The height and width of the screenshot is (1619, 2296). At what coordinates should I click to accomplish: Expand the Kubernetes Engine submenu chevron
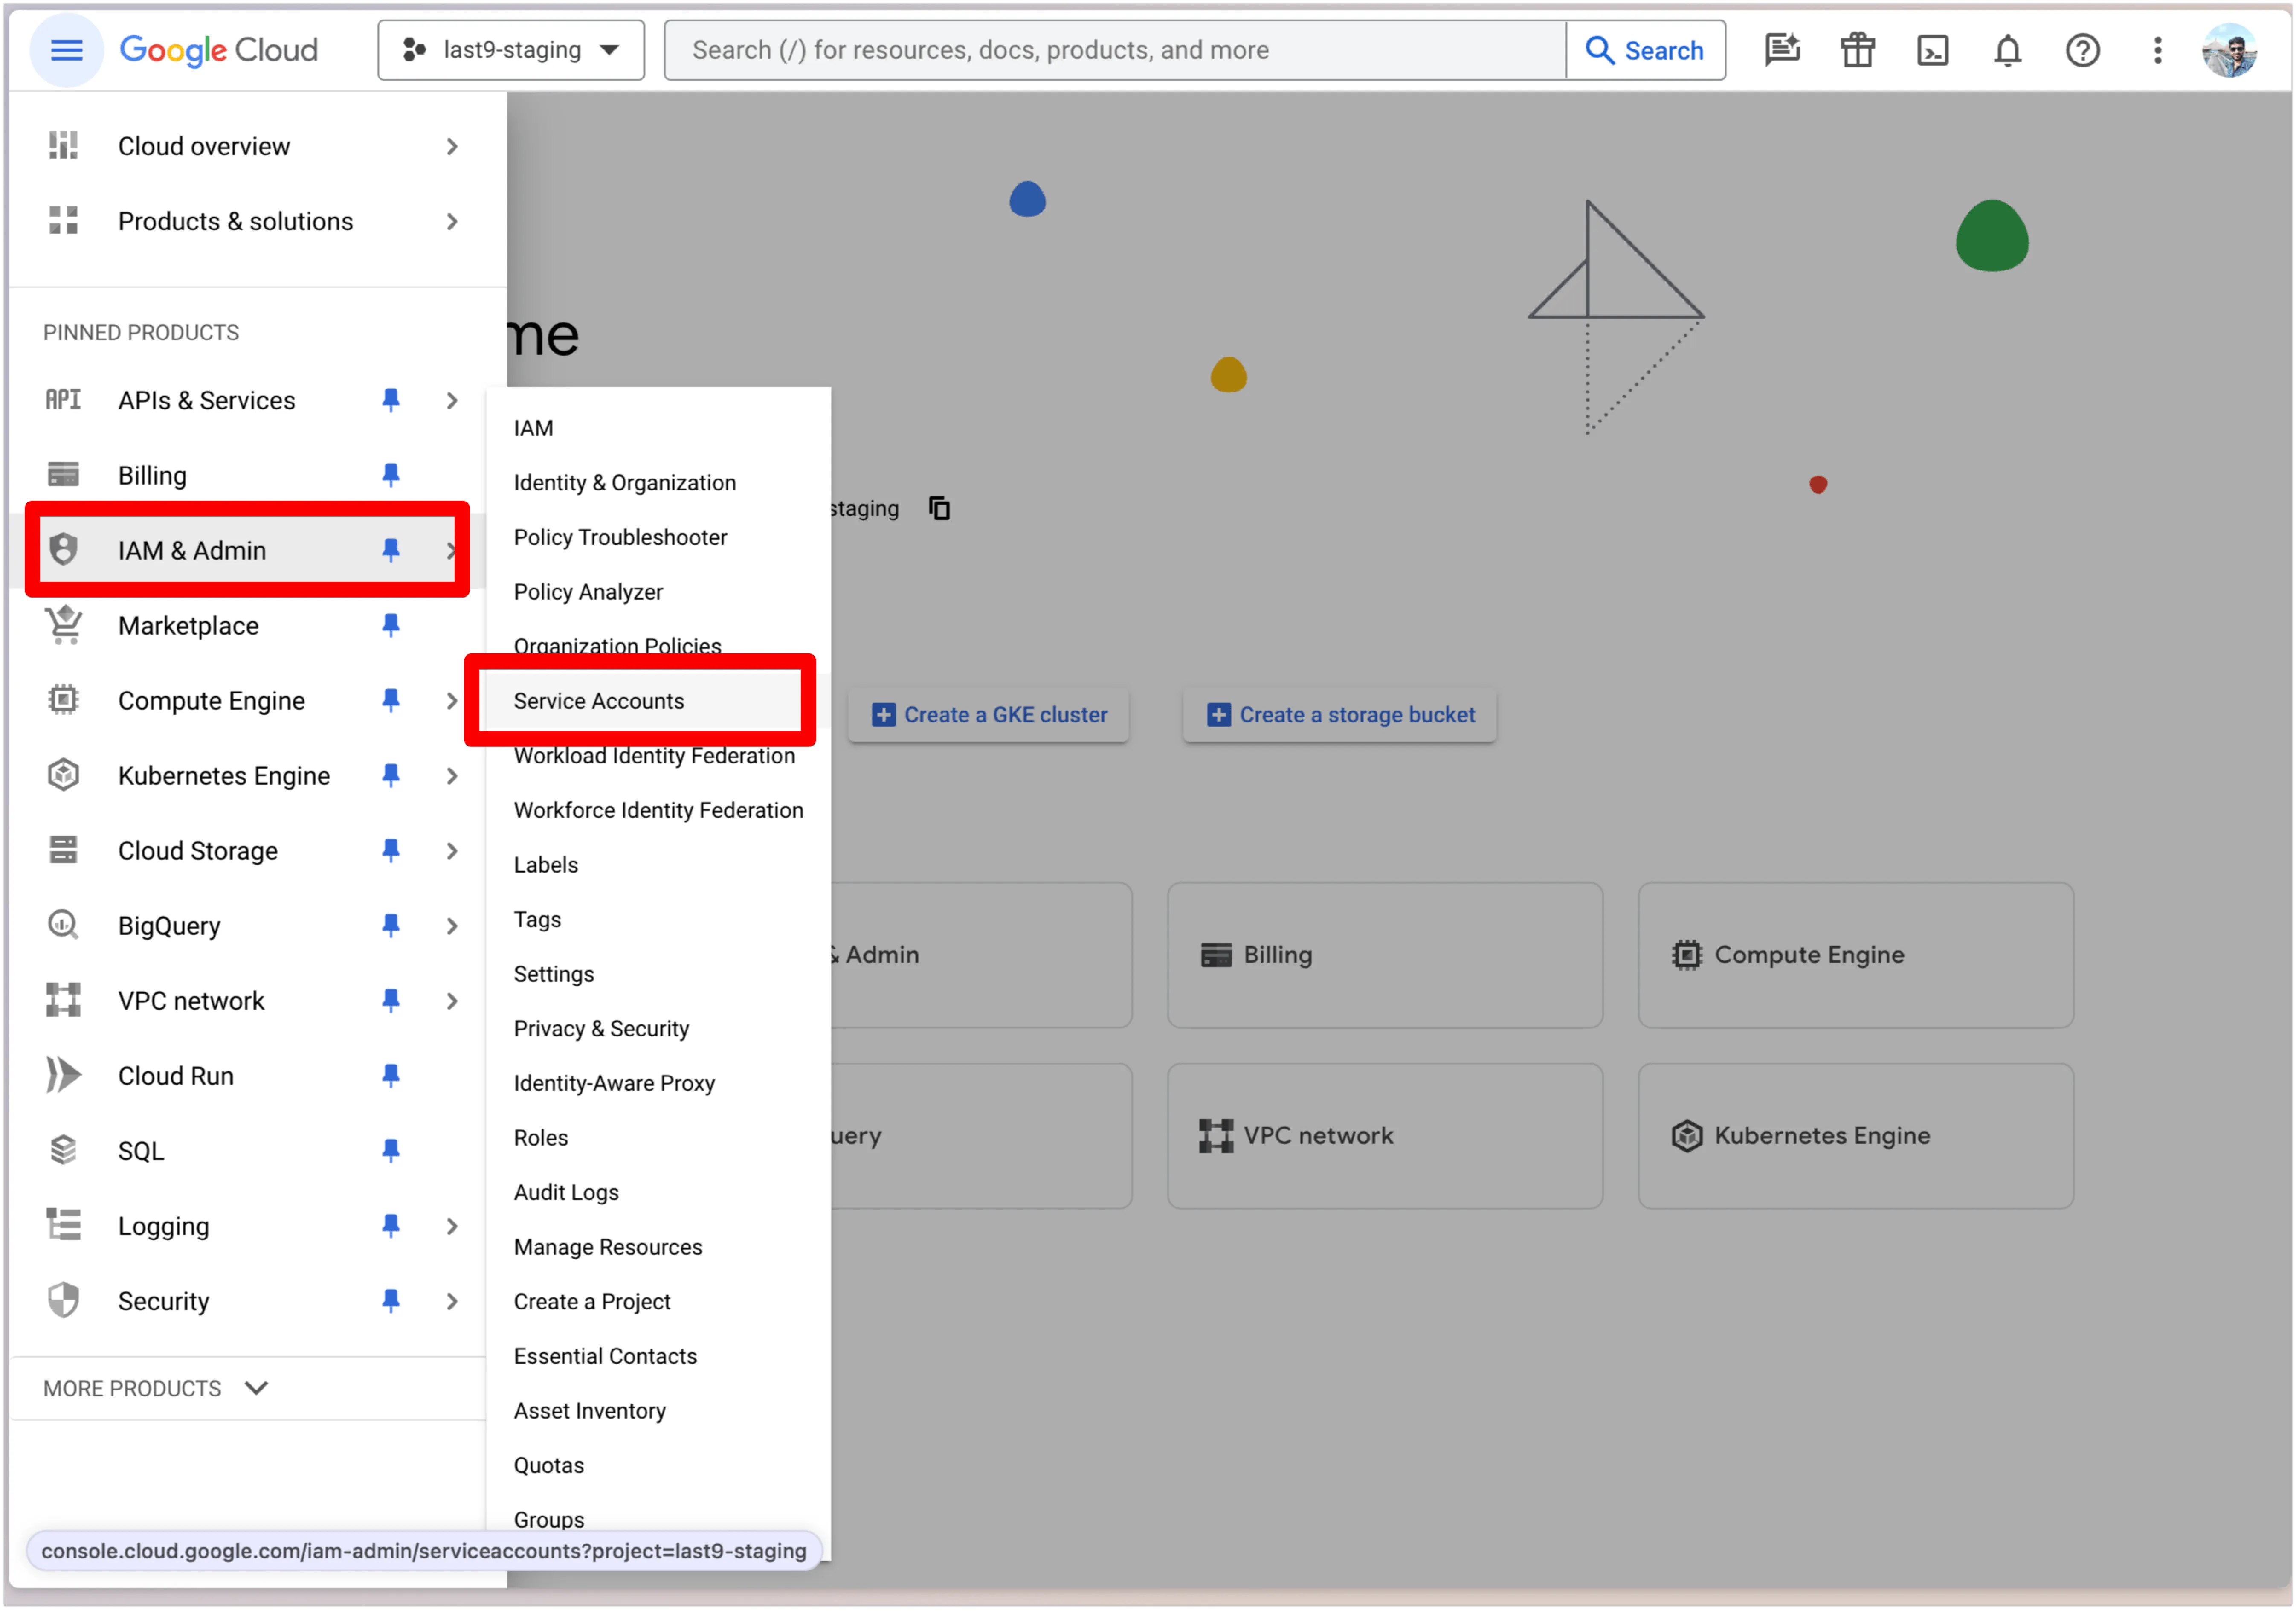click(452, 776)
